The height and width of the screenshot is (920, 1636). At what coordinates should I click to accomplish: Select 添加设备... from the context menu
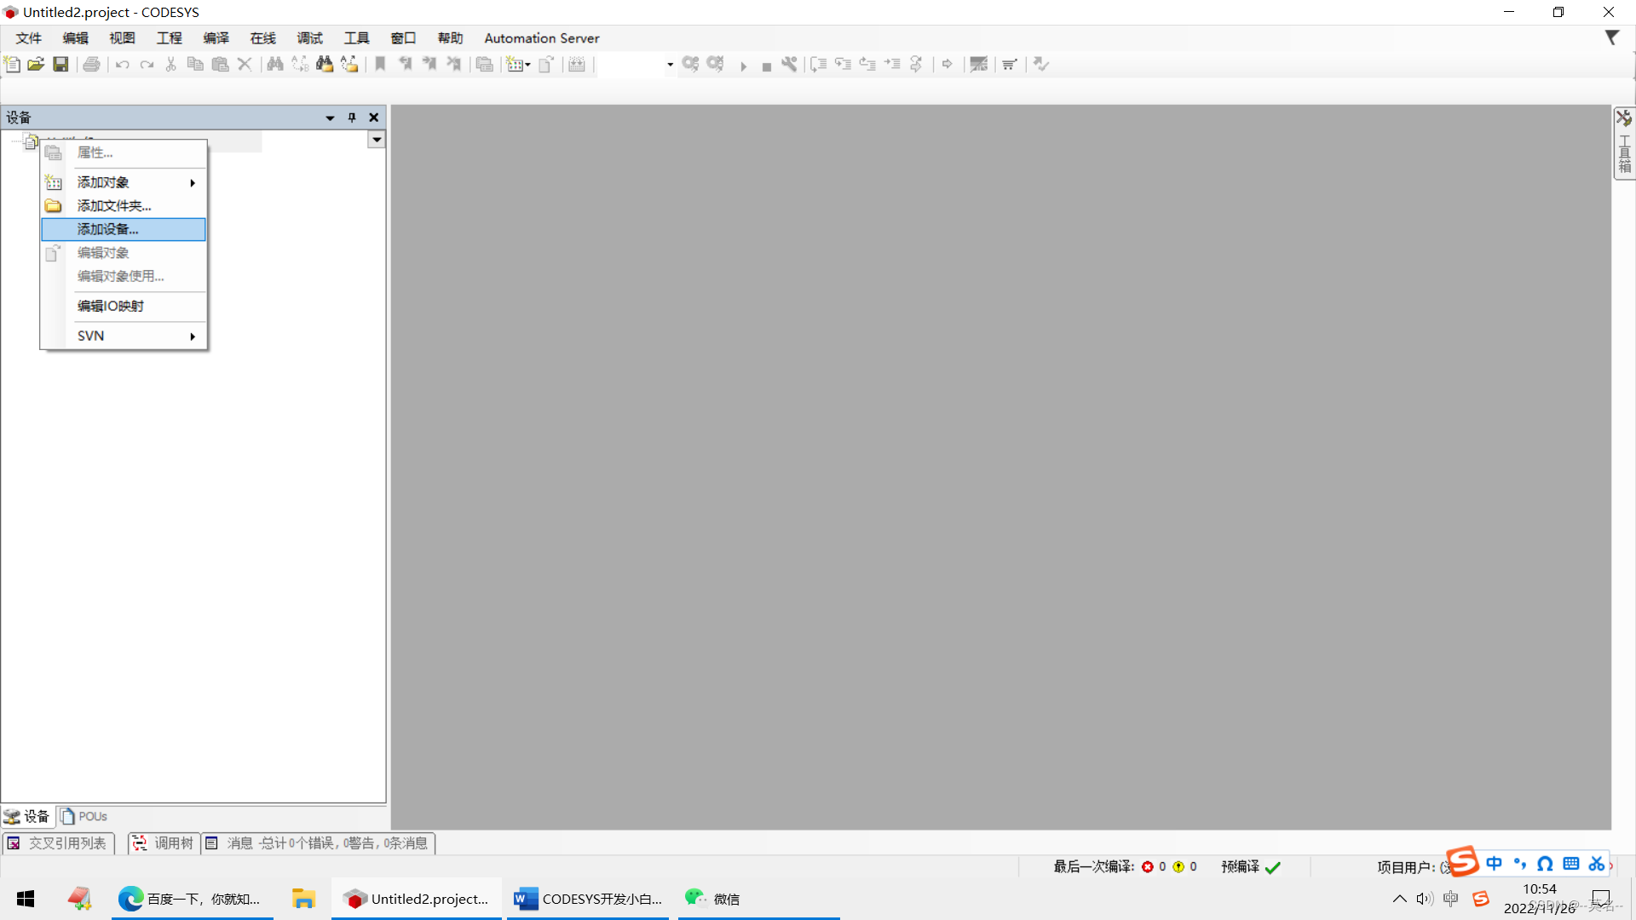[108, 229]
